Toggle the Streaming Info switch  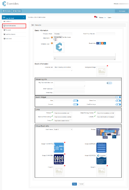[x=109, y=83]
